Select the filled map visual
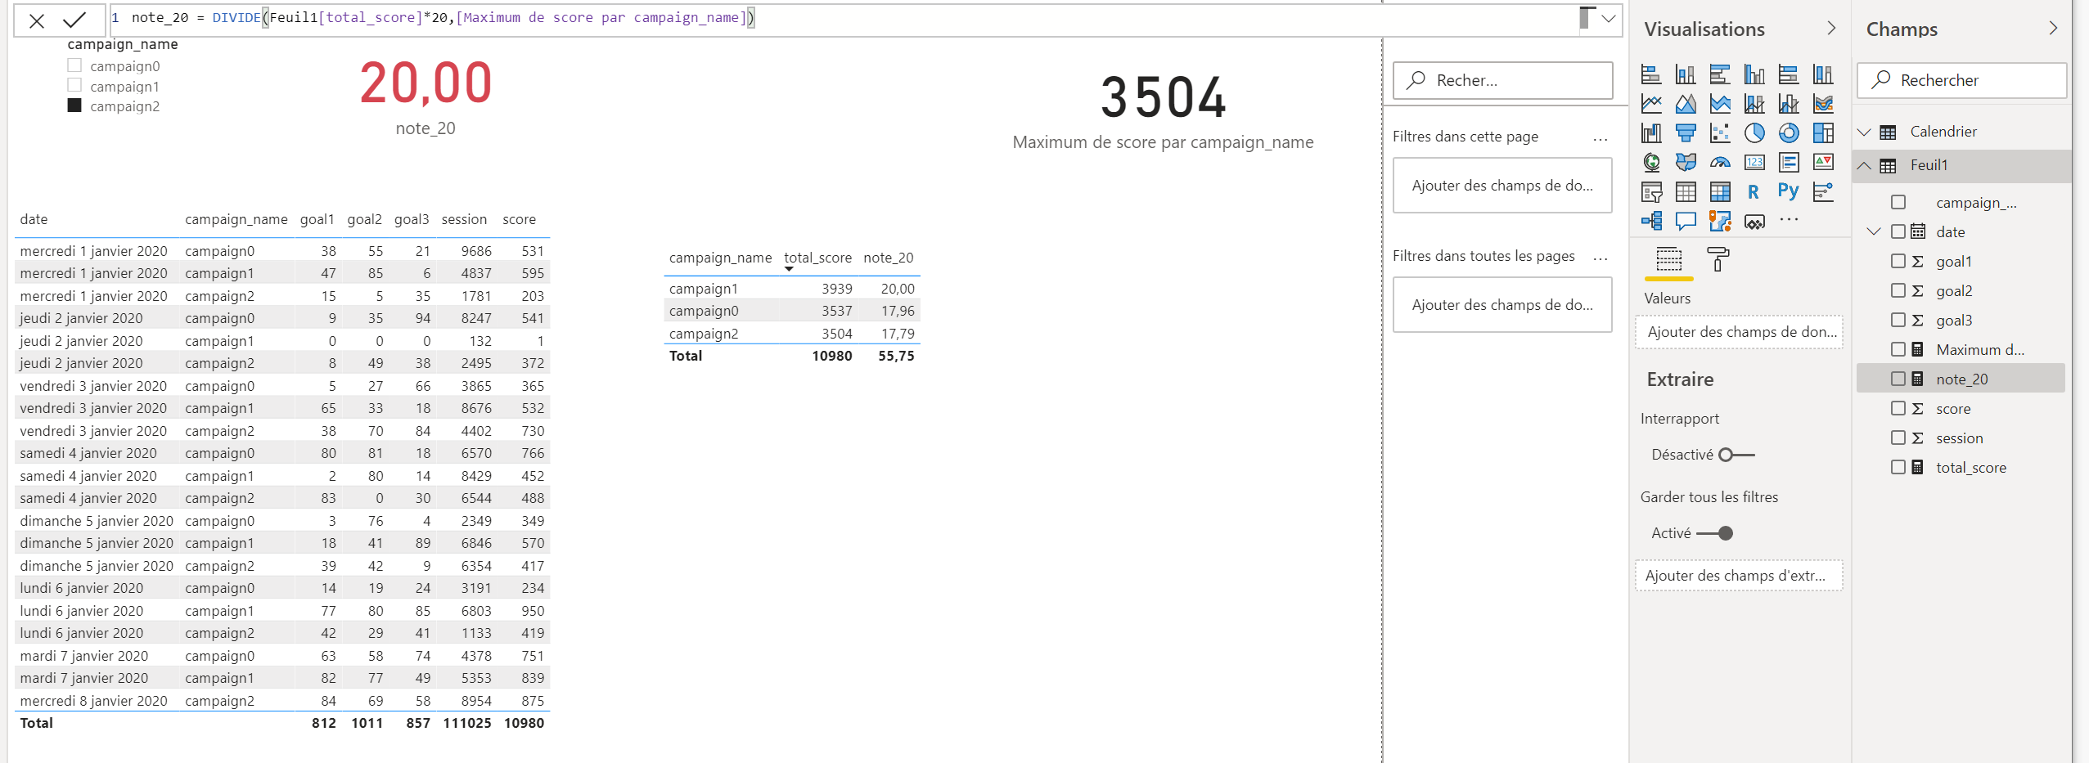Screen dimensions: 2089x763 1686,163
